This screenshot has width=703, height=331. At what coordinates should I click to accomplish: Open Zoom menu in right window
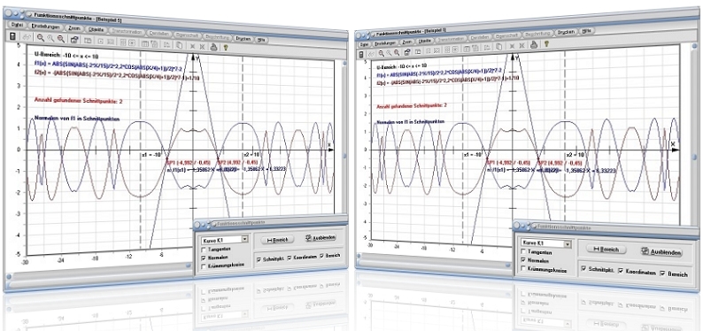[406, 42]
